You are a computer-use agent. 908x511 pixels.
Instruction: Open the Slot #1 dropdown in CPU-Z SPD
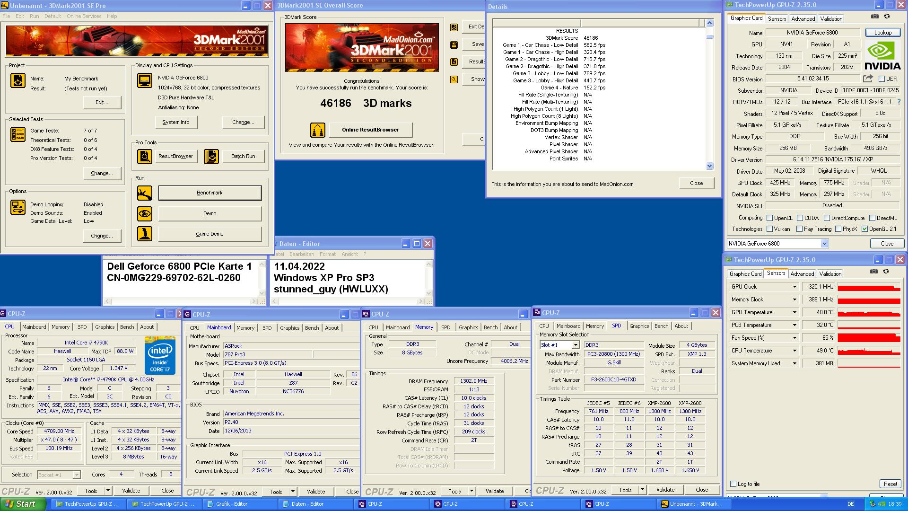pos(575,345)
